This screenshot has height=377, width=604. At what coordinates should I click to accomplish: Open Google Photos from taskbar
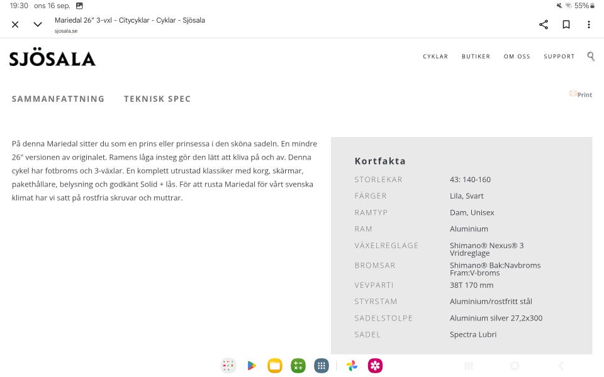click(352, 366)
